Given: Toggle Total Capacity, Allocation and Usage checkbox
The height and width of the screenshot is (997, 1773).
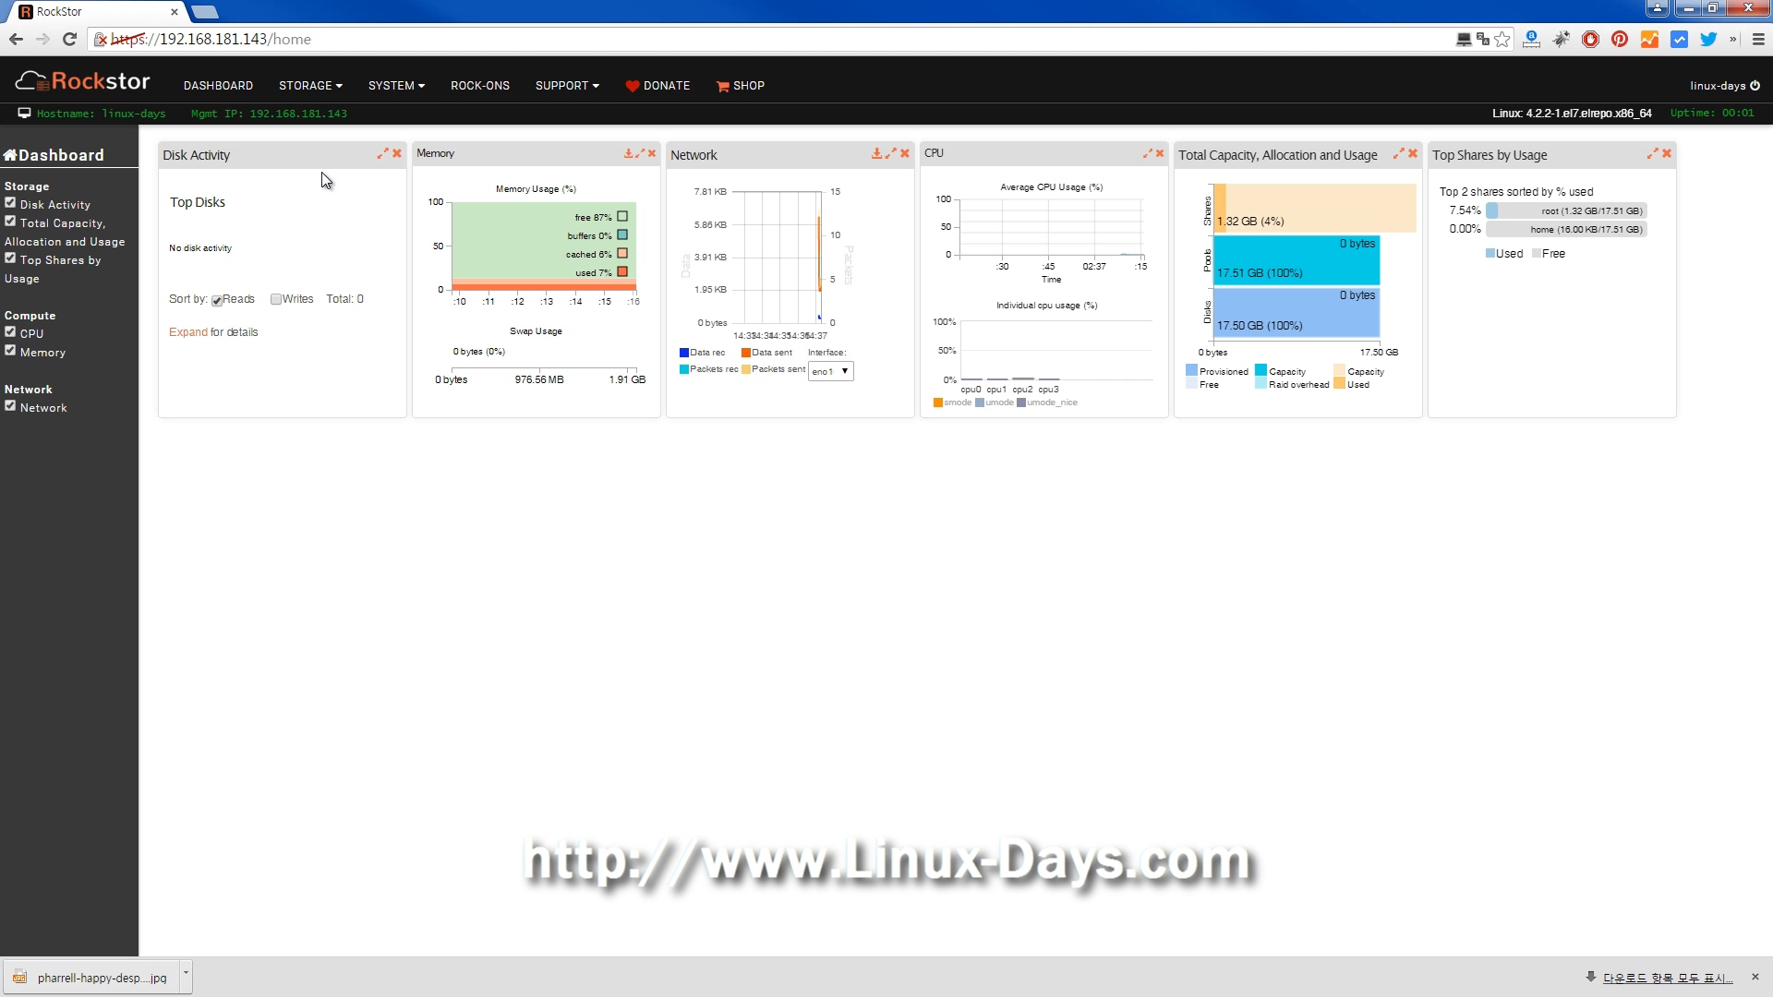Looking at the screenshot, I should 10,222.
